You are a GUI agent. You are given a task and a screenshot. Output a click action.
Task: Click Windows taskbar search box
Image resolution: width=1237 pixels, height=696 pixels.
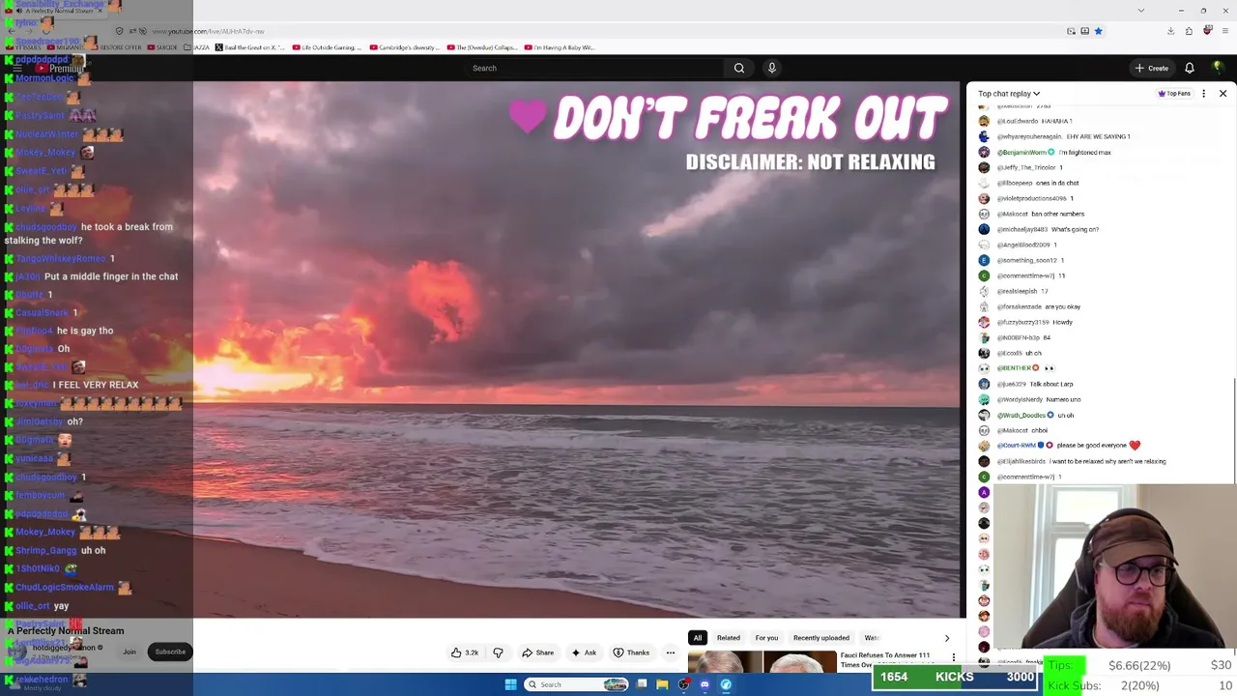[576, 684]
